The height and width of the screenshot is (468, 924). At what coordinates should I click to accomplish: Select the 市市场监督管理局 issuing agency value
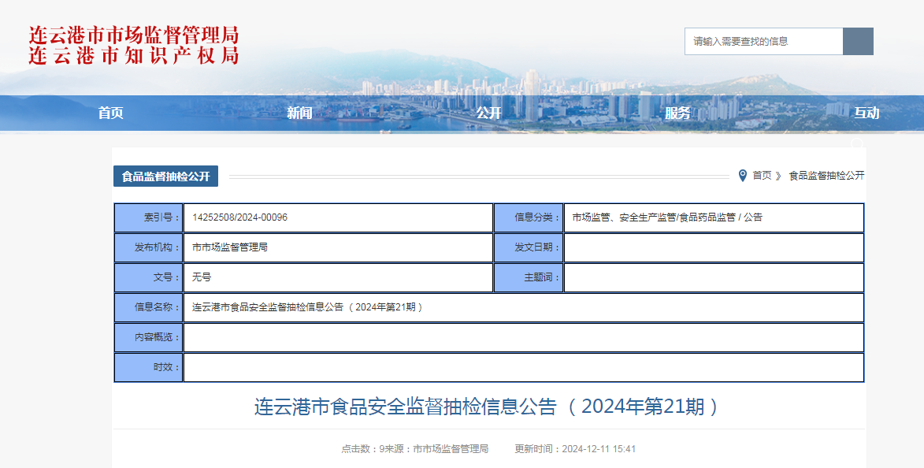230,247
